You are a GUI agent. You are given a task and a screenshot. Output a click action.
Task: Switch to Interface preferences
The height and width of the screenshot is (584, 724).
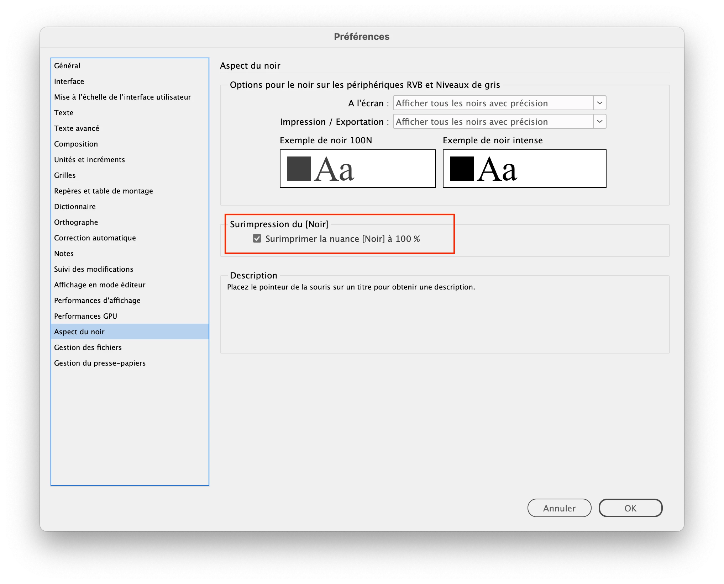pyautogui.click(x=69, y=81)
